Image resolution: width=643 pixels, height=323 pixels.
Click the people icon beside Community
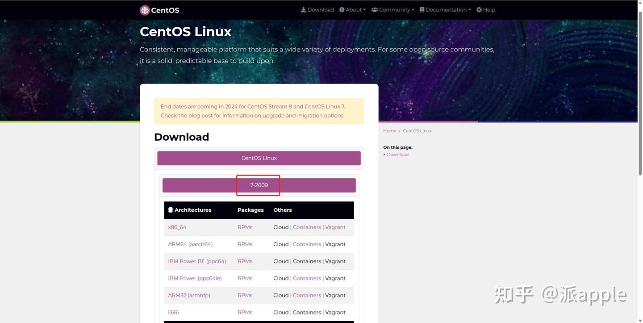pos(375,9)
